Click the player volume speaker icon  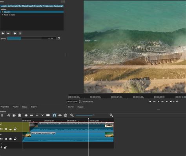point(177,102)
